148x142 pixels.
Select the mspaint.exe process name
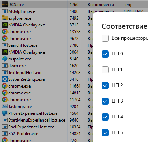click(x=20, y=59)
